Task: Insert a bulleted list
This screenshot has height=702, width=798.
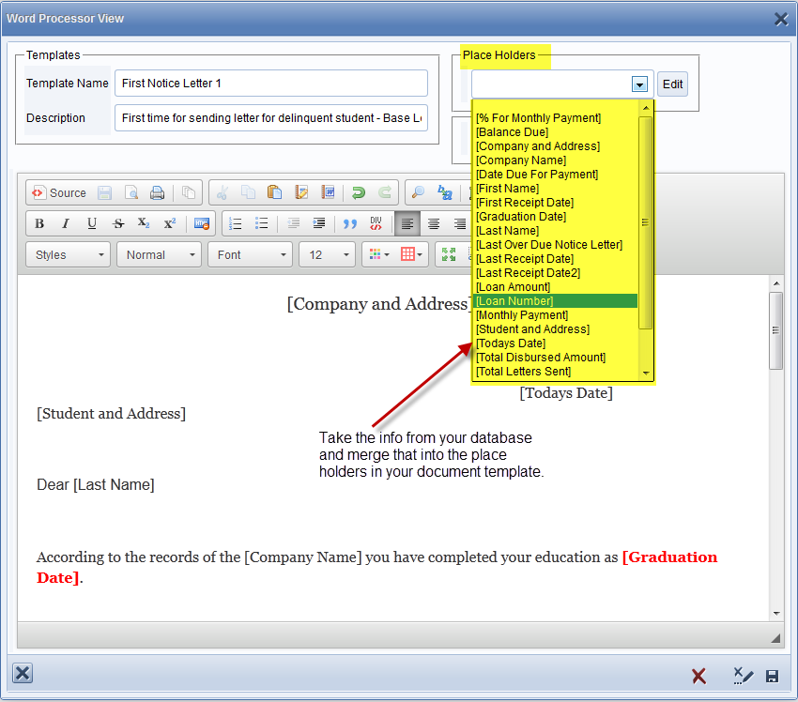Action: tap(262, 223)
